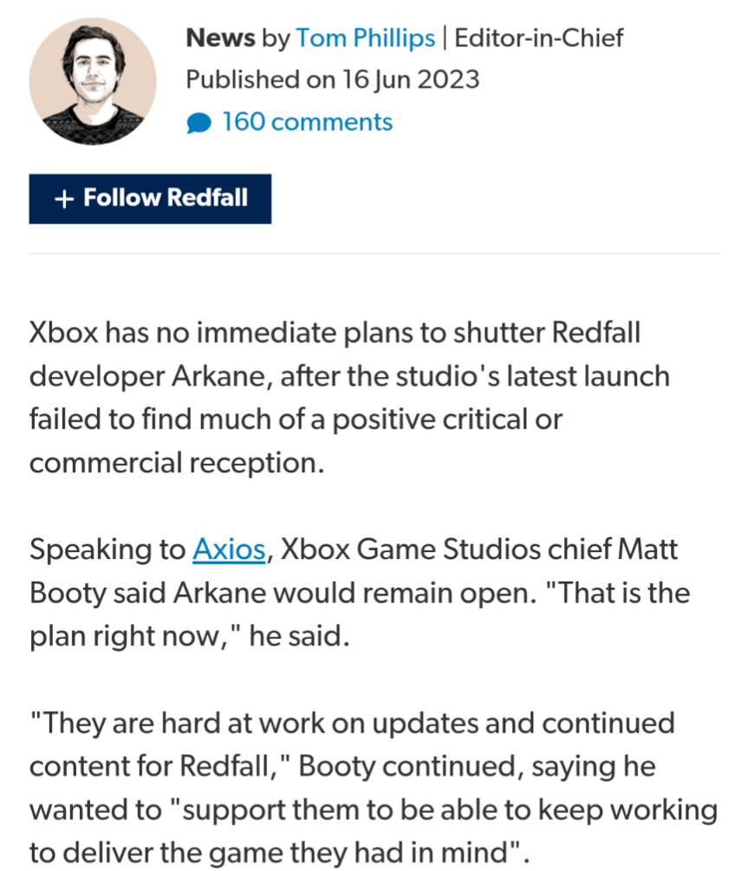The width and height of the screenshot is (748, 871).
Task: Click the bold News category label
Action: pyautogui.click(x=220, y=38)
